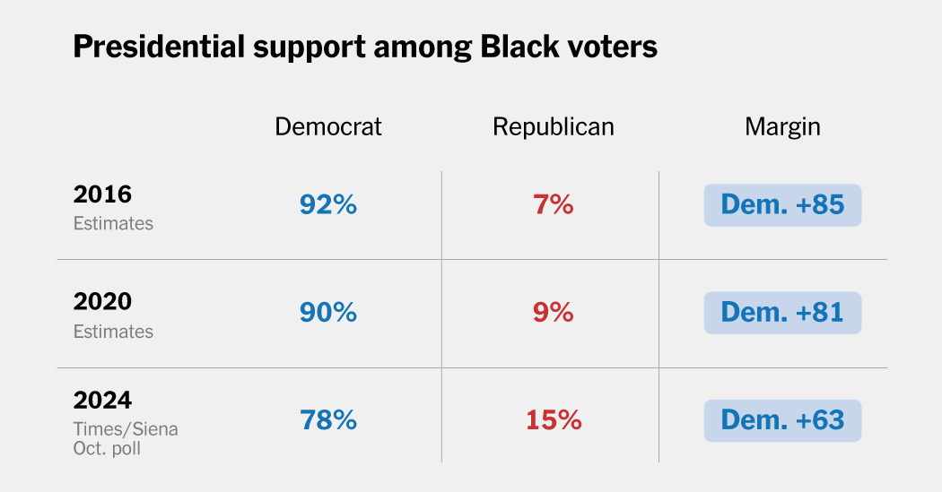This screenshot has height=492, width=942.
Task: Select the 15% Republican value
Action: 554,420
